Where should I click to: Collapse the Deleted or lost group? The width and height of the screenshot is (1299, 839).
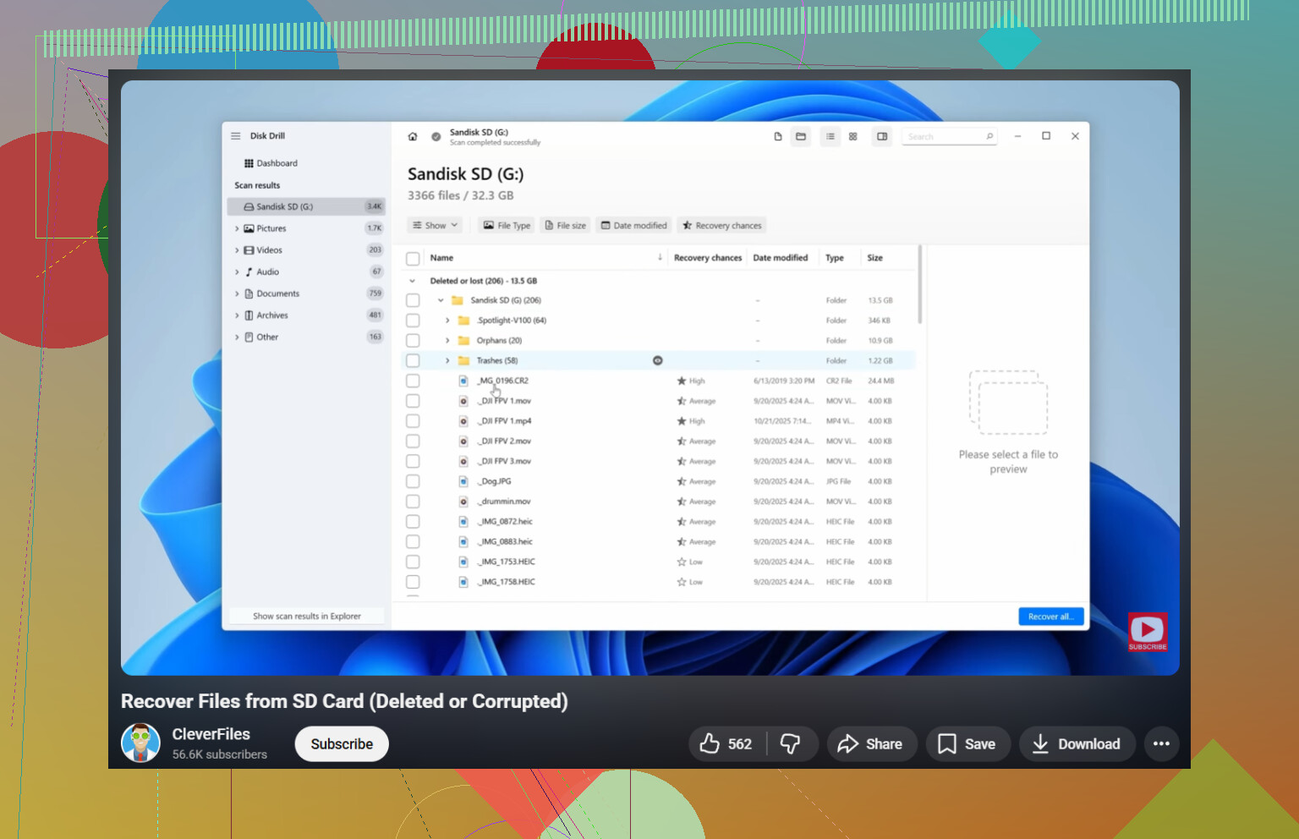(412, 281)
